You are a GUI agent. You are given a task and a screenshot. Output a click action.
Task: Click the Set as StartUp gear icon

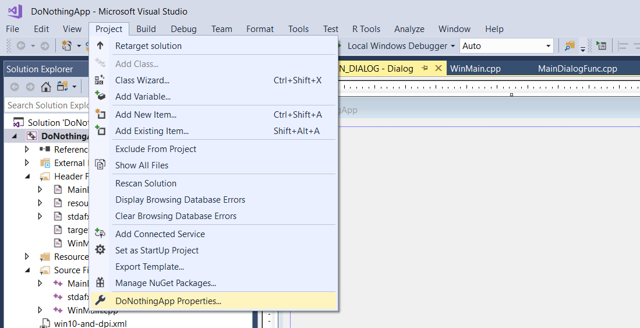point(100,249)
